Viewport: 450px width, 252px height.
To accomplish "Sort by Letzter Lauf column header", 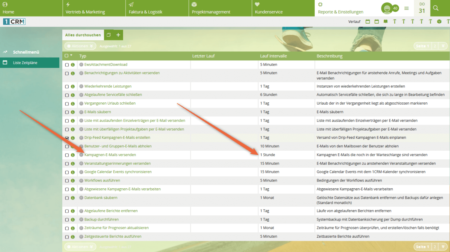I will tap(203, 56).
